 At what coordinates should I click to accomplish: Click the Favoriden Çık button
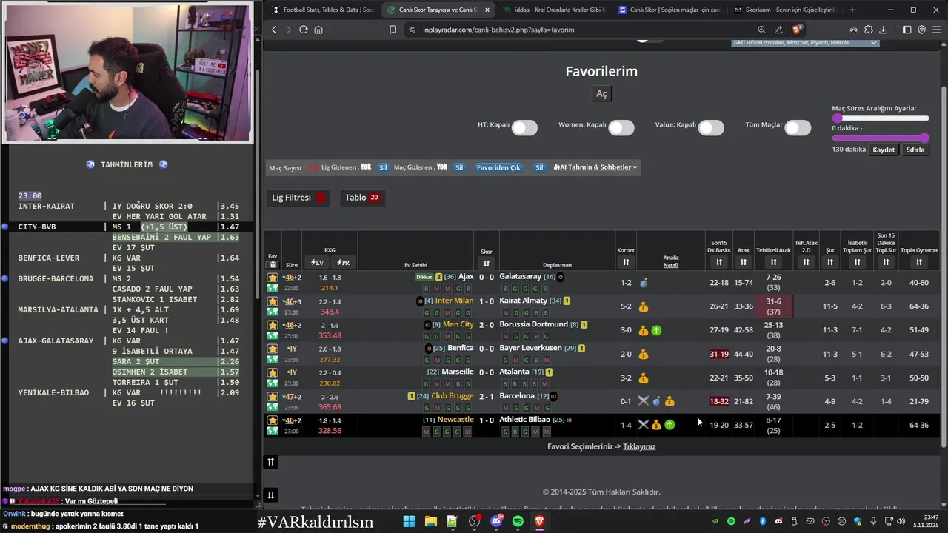(498, 167)
